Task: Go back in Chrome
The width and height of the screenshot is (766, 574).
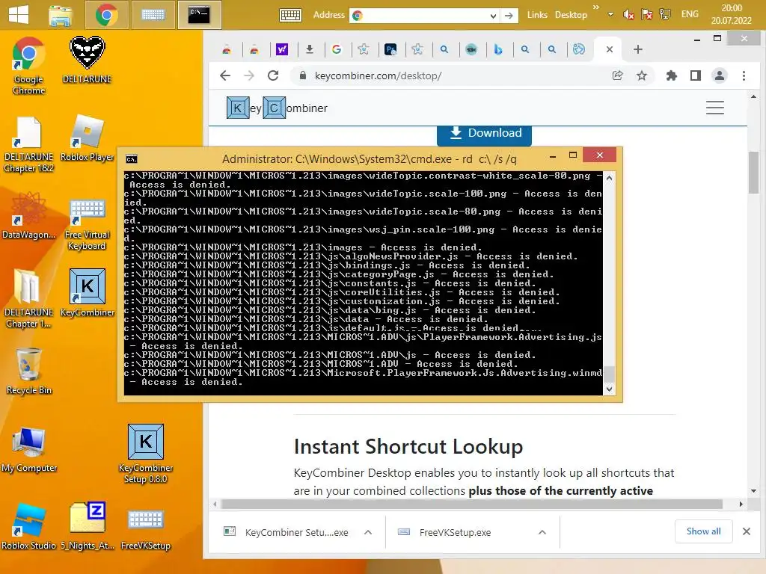Action: coord(225,75)
